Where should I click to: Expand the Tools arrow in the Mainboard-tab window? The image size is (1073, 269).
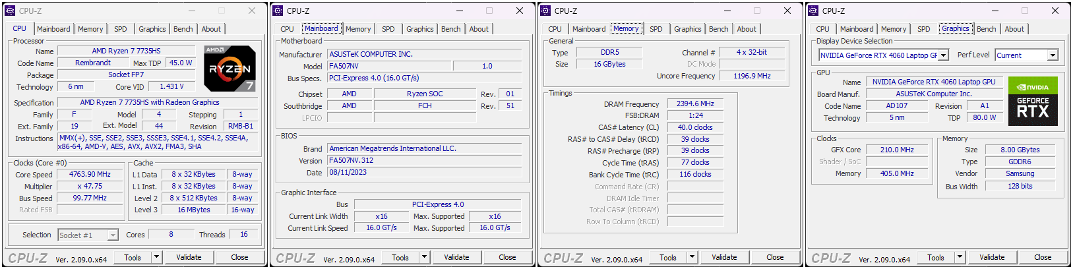click(425, 257)
